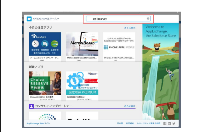Clear the smilesurvey search text
This screenshot has width=205, height=132.
(x=148, y=19)
